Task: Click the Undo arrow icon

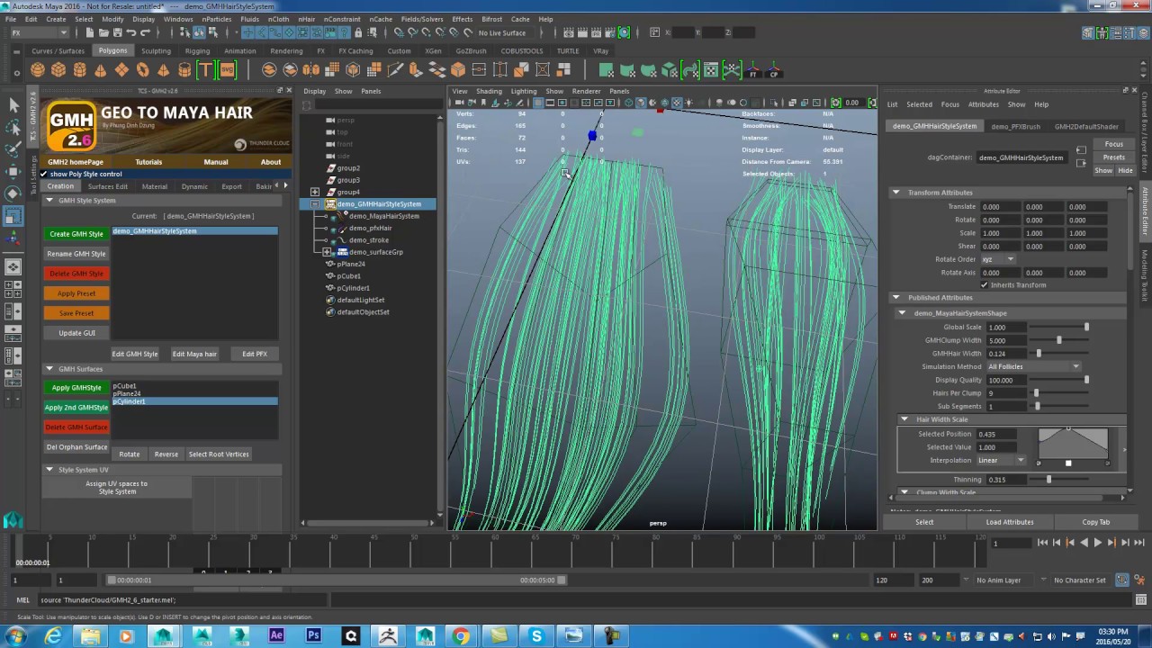Action: tap(130, 32)
